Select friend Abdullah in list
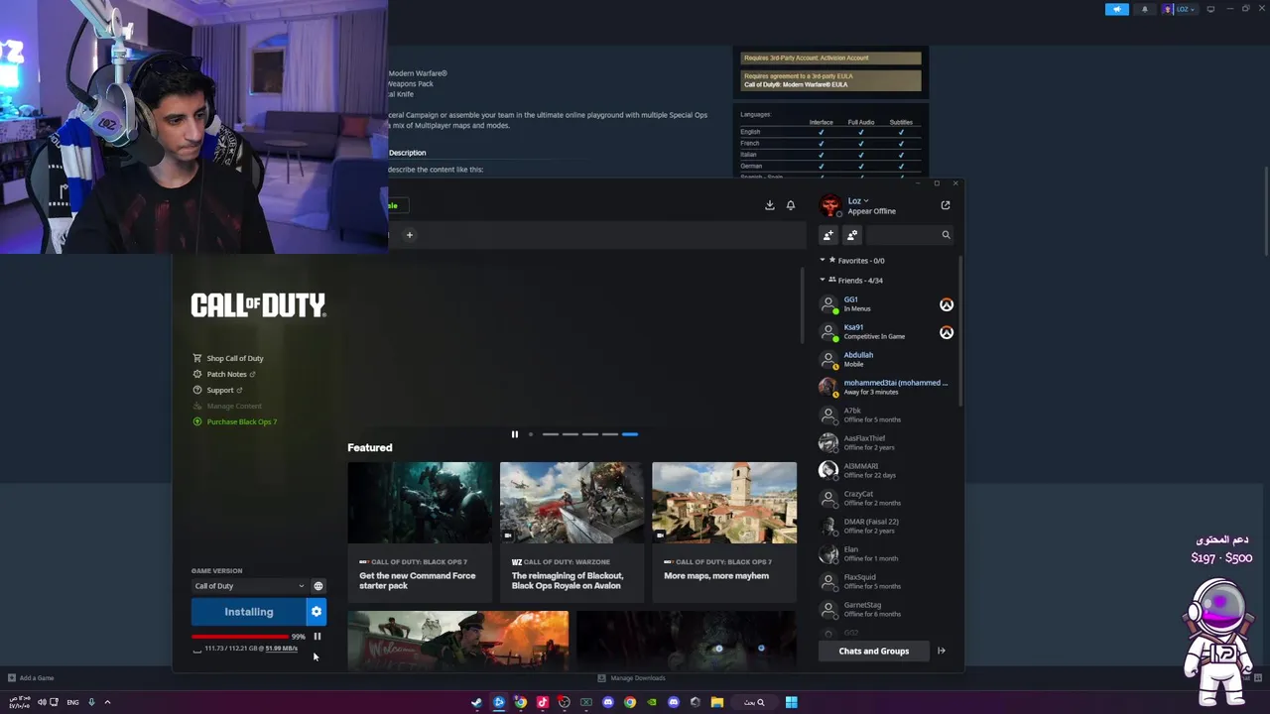Image resolution: width=1270 pixels, height=714 pixels. 885,360
